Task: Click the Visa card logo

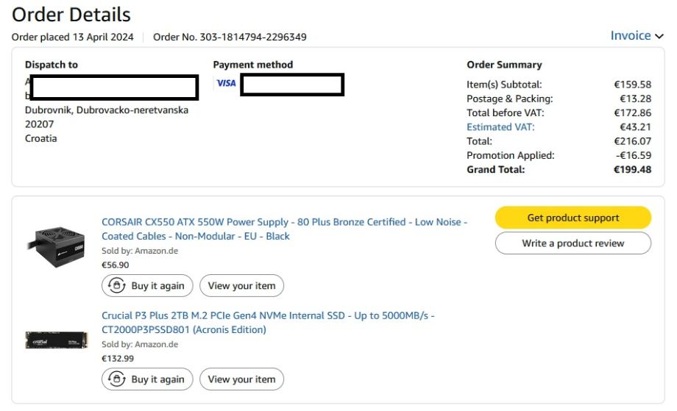Action: pyautogui.click(x=226, y=84)
